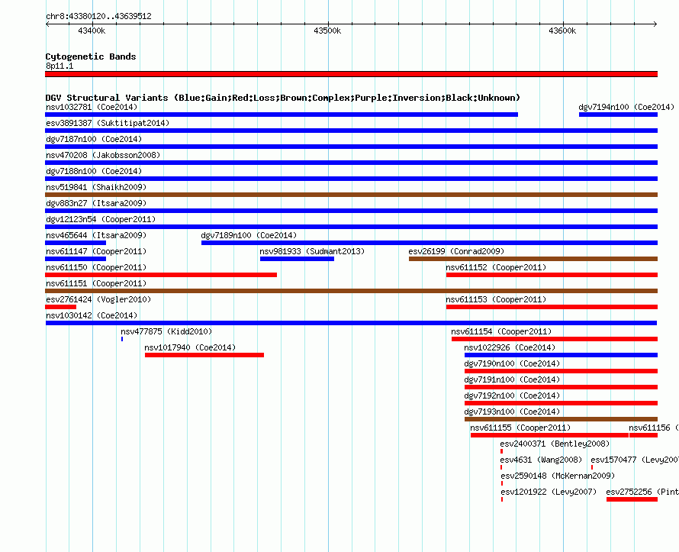Click the nsv477875 (Kidd2010) label
The width and height of the screenshot is (679, 552).
pyautogui.click(x=167, y=331)
